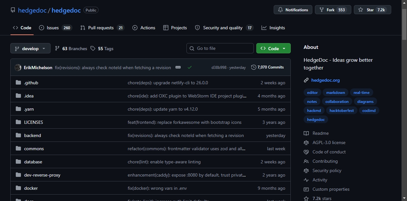The width and height of the screenshot is (407, 201).
Task: Open the green Code dropdown button
Action: coord(273,48)
